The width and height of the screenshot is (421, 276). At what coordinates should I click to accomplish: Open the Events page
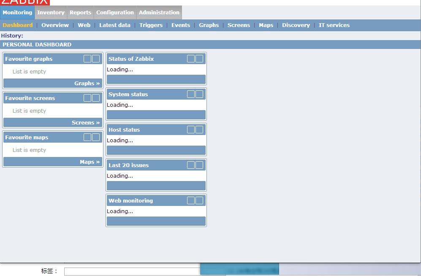(x=181, y=25)
